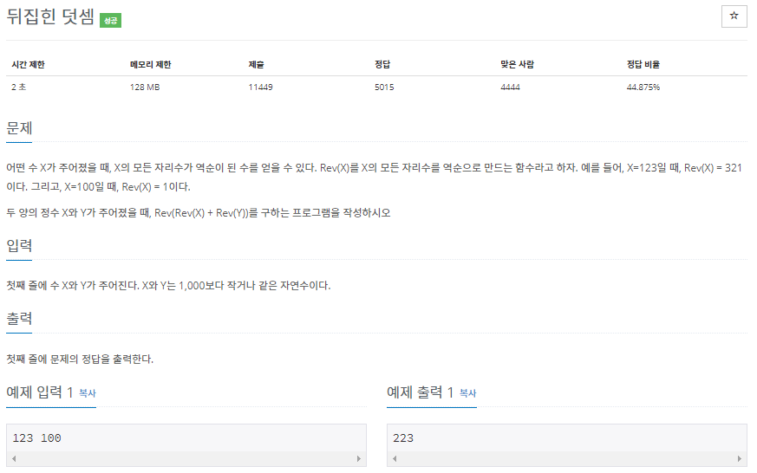Click the accuracy ratio "44.875%"

tap(643, 87)
